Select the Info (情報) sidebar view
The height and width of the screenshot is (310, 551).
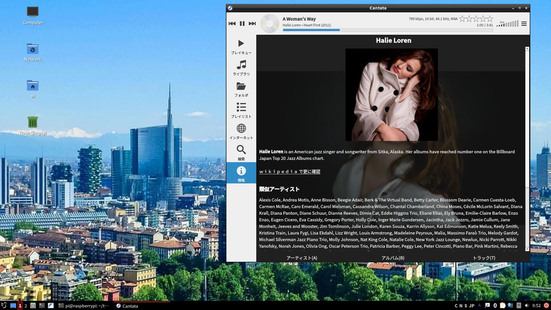click(x=241, y=174)
